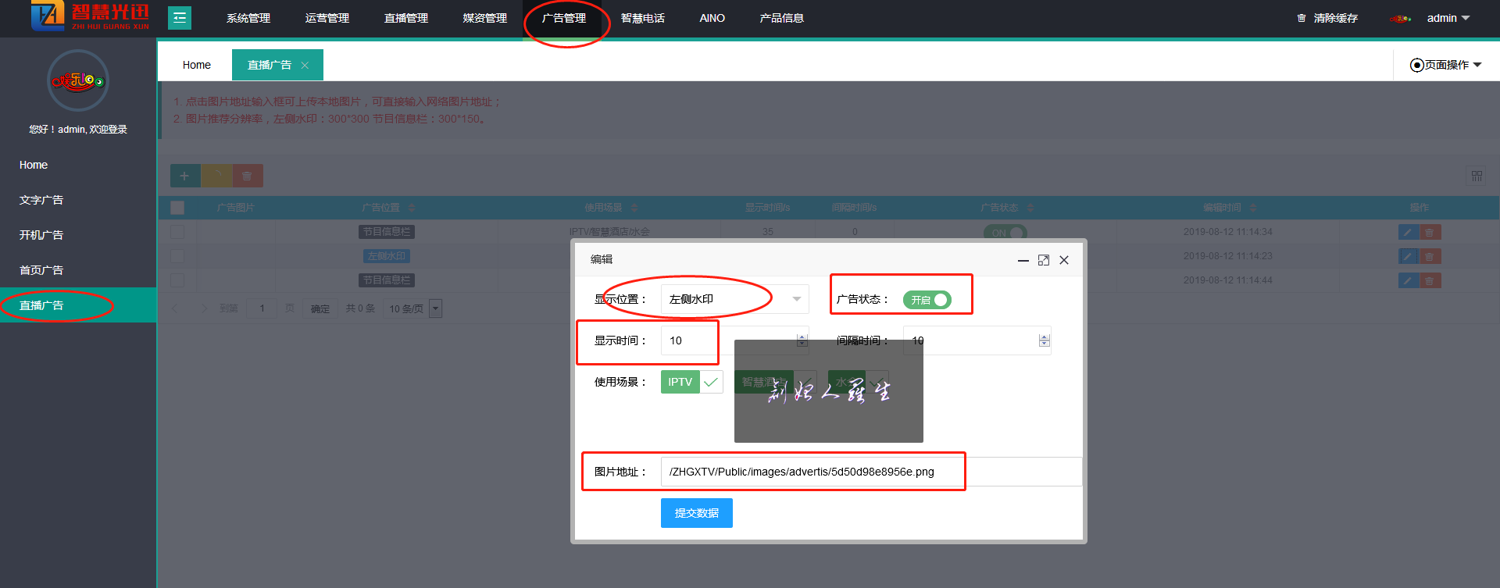Open 开机广告 in the sidebar
Screen dimensions: 1500x588
[41, 235]
